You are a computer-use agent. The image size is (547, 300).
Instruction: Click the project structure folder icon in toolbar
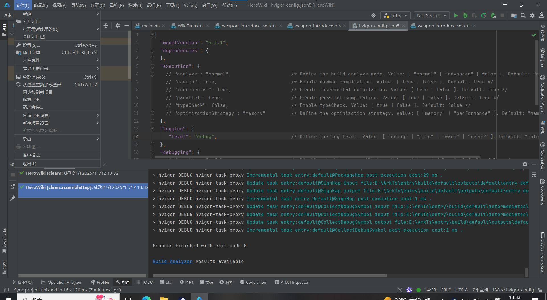click(x=514, y=15)
